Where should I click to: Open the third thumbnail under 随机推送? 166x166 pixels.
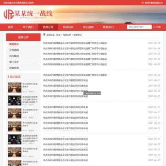point(15,113)
